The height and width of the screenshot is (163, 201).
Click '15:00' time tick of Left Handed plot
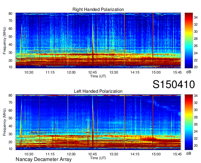pyautogui.click(x=156, y=154)
